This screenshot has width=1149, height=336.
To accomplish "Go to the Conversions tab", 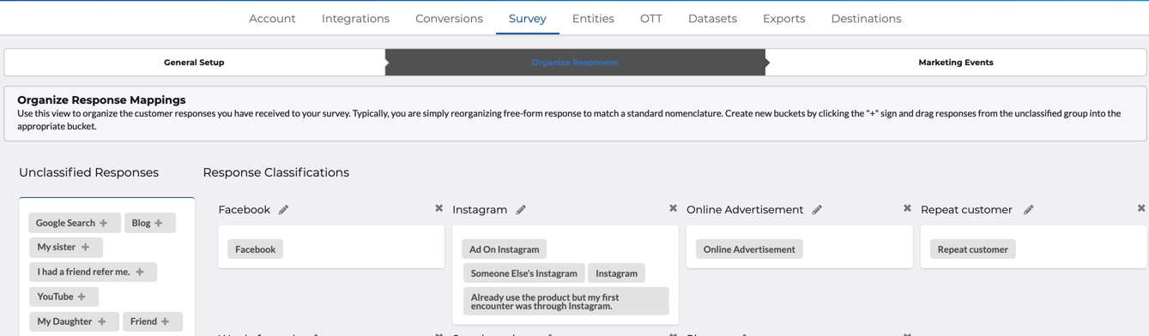I will pos(449,18).
